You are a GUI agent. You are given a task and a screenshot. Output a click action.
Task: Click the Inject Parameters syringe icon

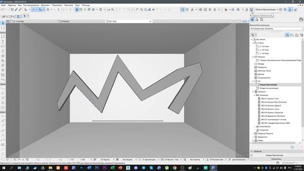click(20, 9)
